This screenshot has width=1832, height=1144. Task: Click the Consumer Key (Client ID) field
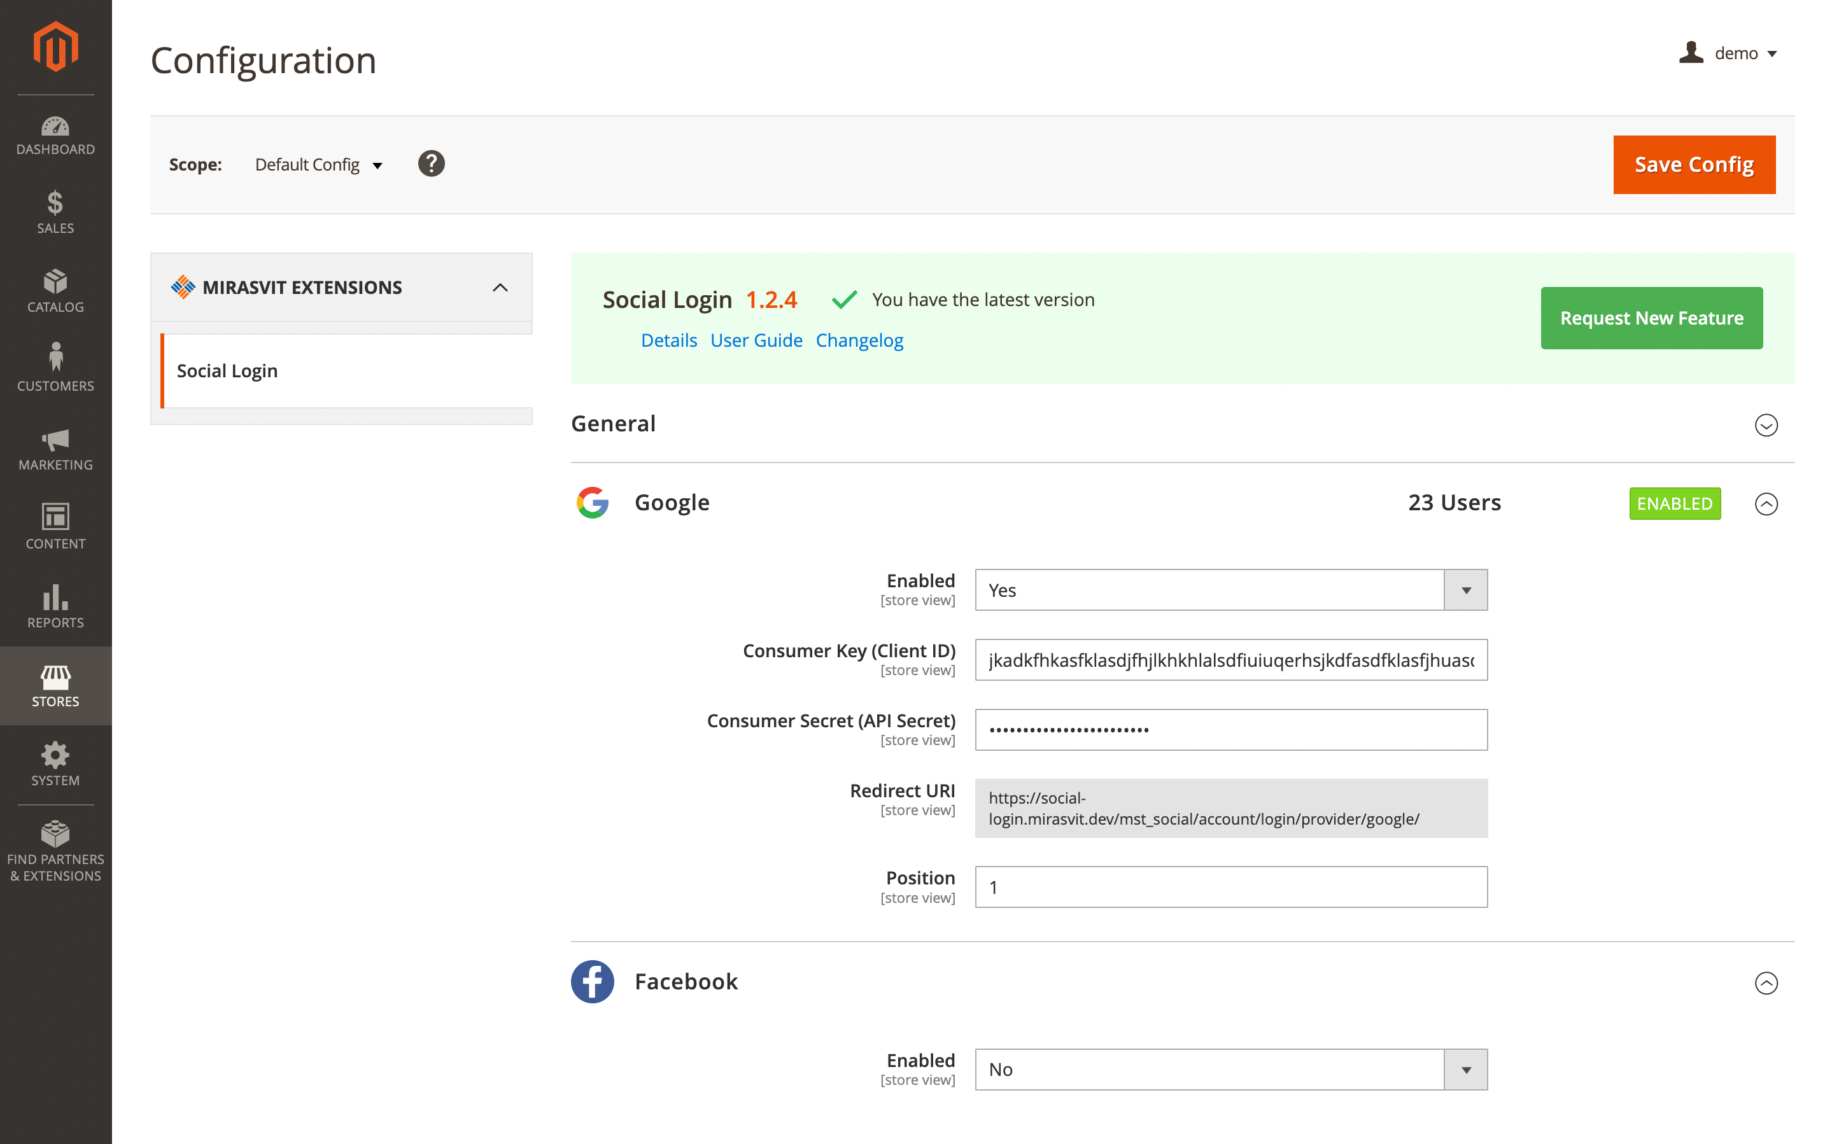point(1230,660)
